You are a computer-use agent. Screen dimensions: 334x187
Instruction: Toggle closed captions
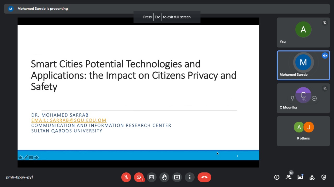click(x=152, y=177)
